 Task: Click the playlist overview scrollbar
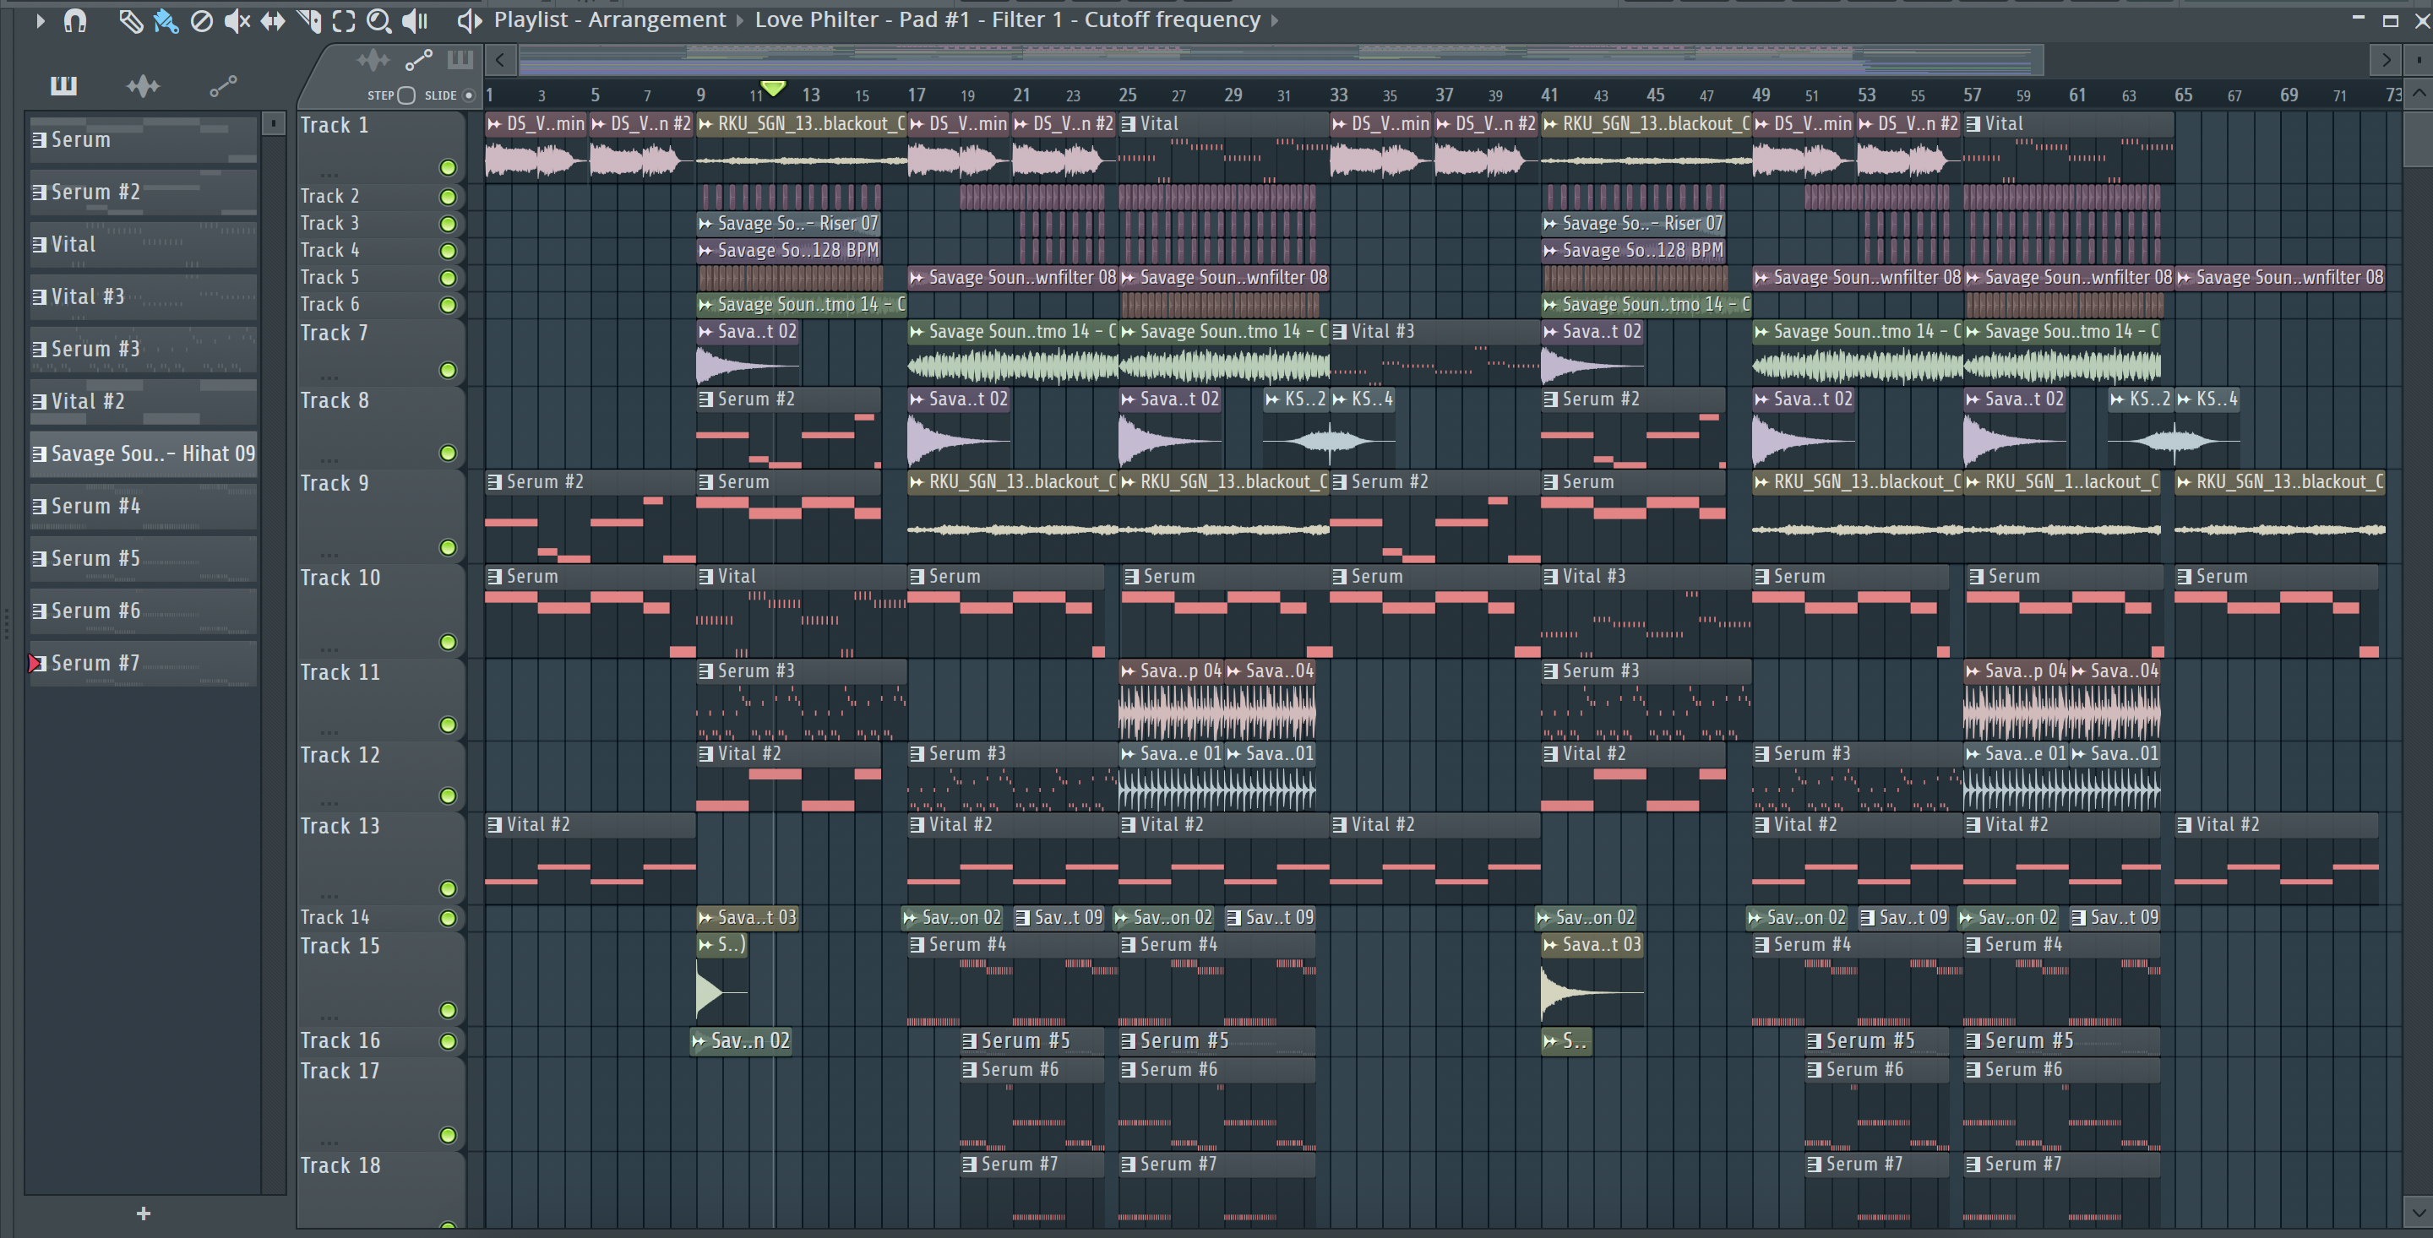[1281, 61]
